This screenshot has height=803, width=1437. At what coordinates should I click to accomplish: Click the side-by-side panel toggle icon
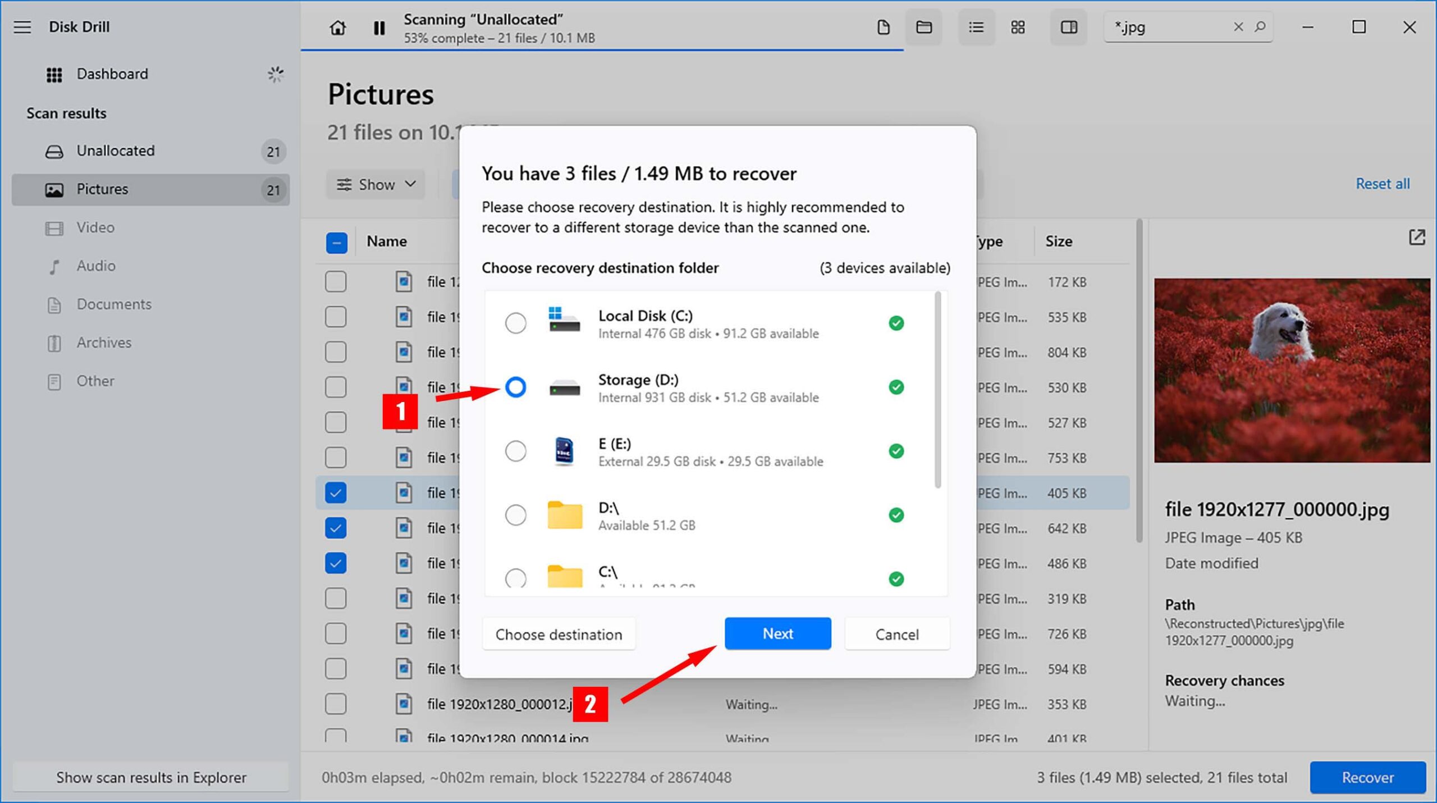click(x=1069, y=26)
